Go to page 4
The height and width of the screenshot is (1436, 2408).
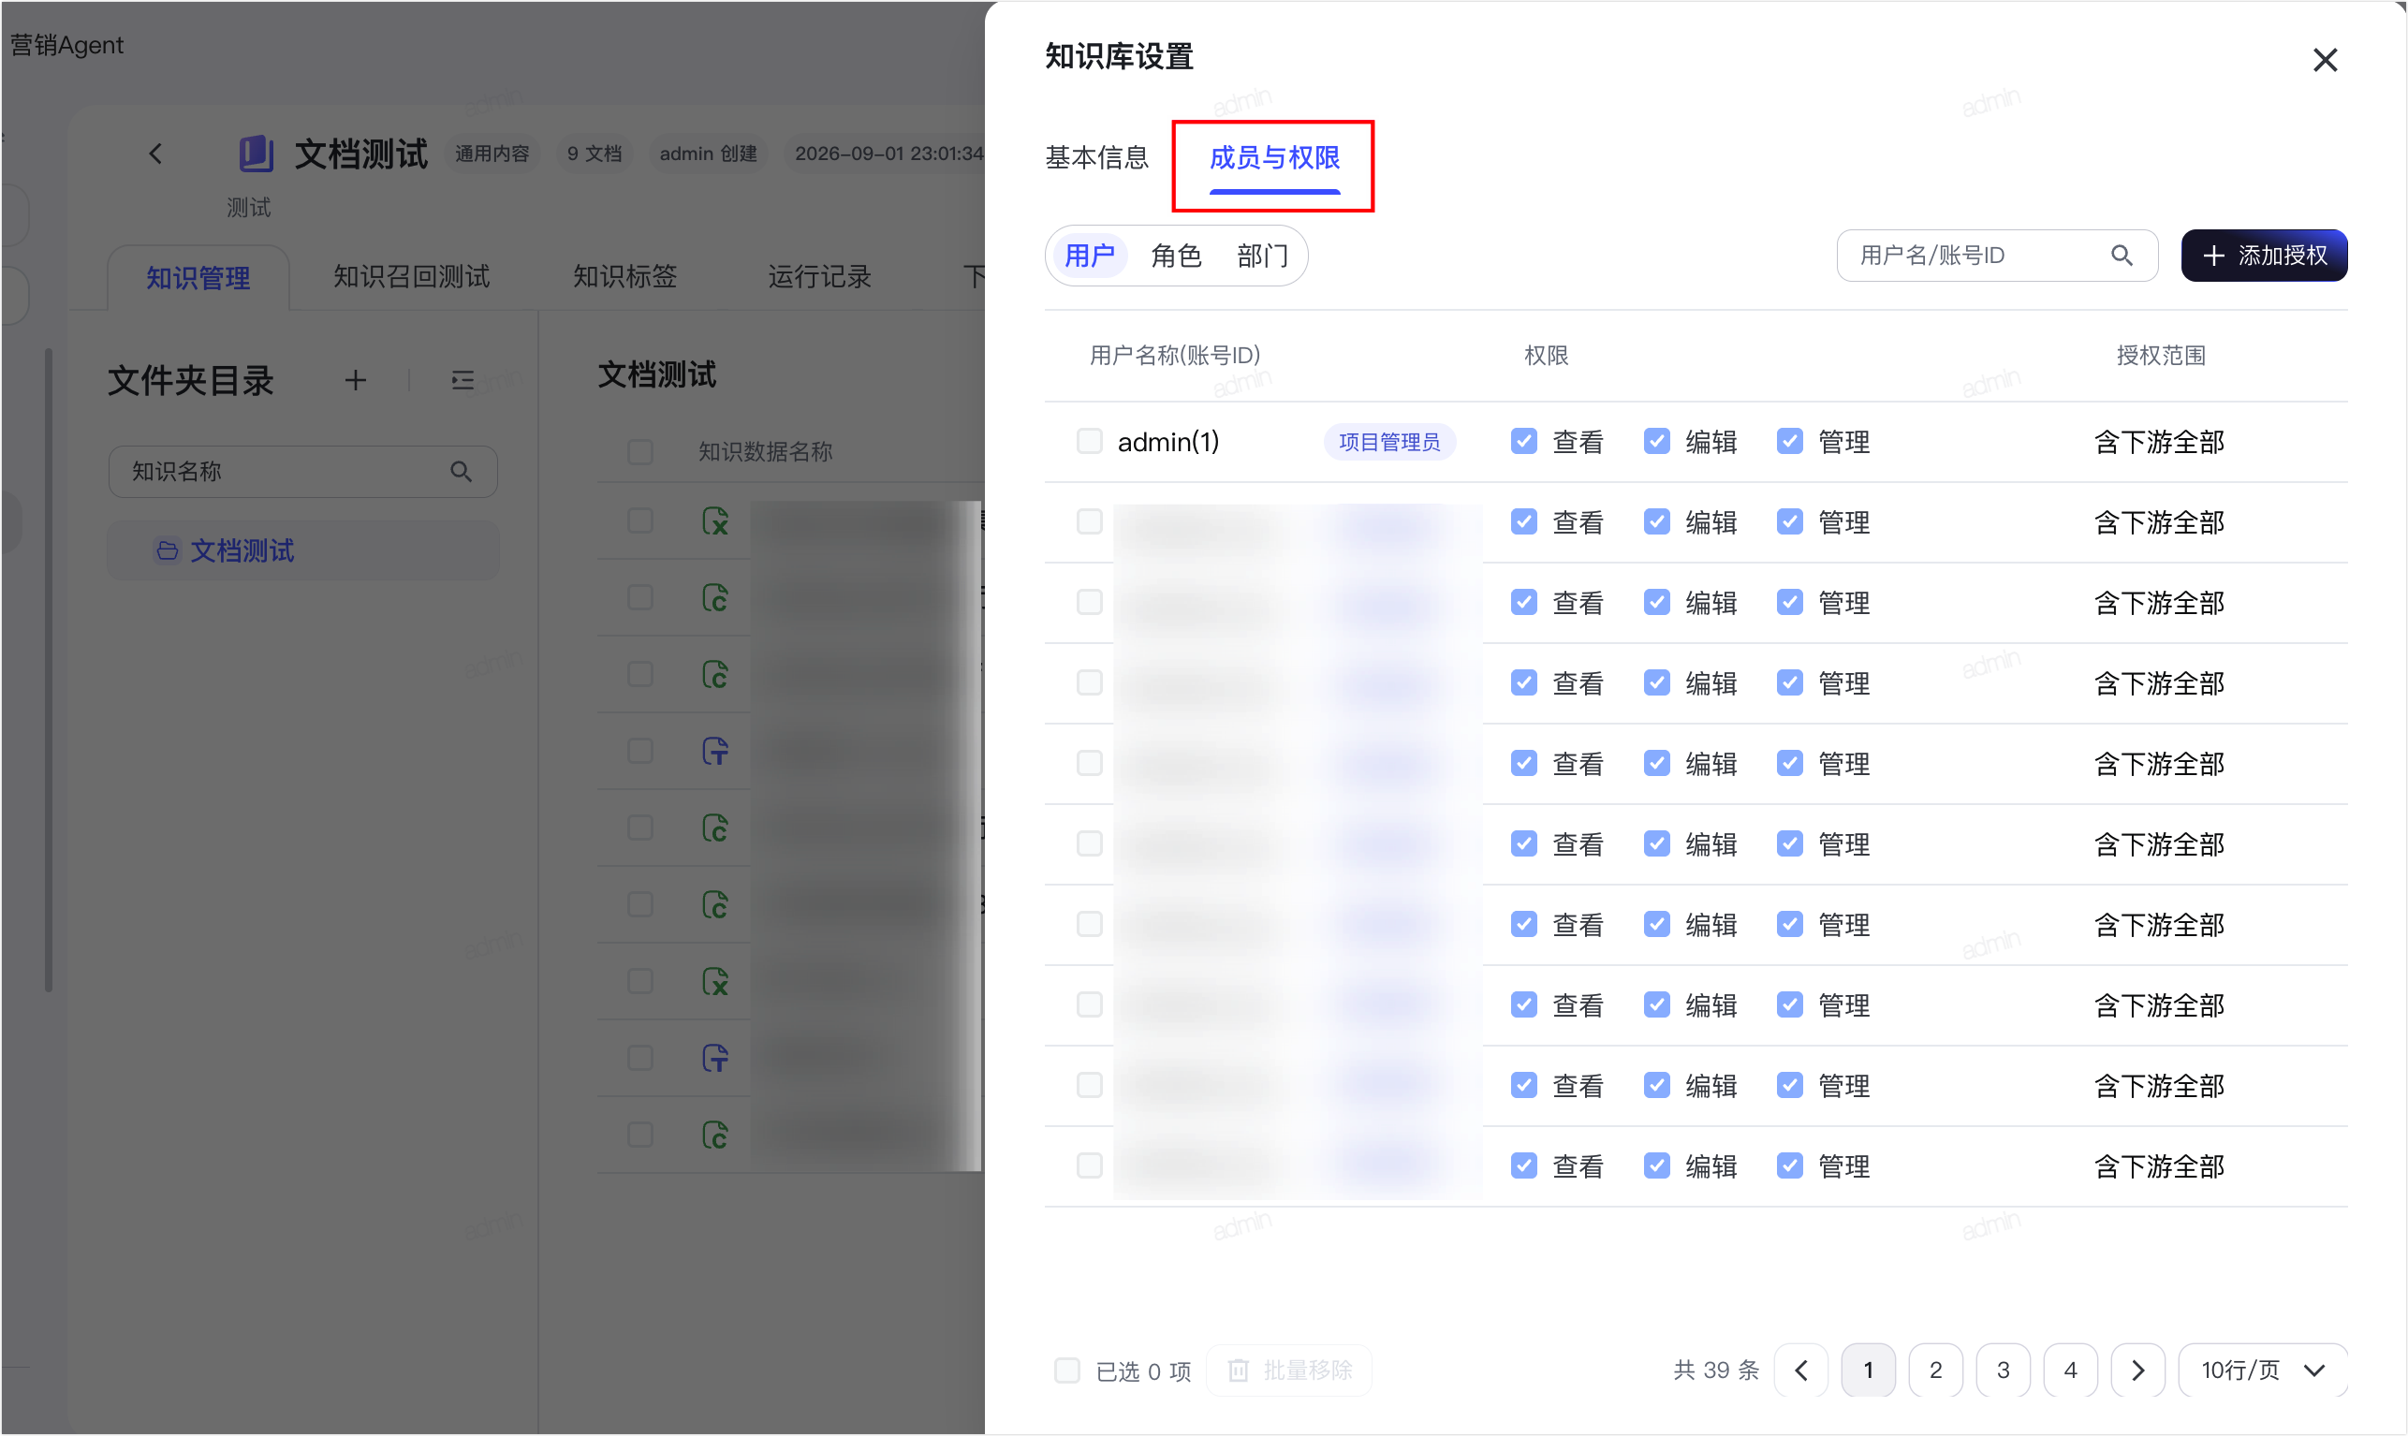2069,1370
